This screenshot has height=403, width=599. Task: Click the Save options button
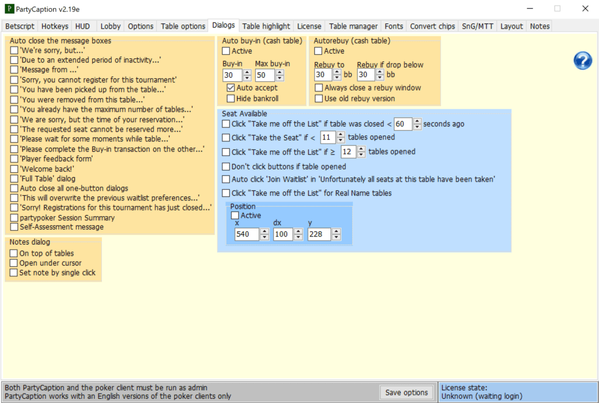[407, 392]
